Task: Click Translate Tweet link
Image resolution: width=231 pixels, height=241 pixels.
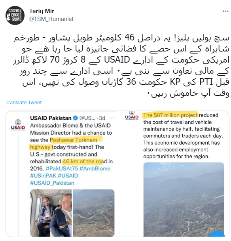Action: 24,103
